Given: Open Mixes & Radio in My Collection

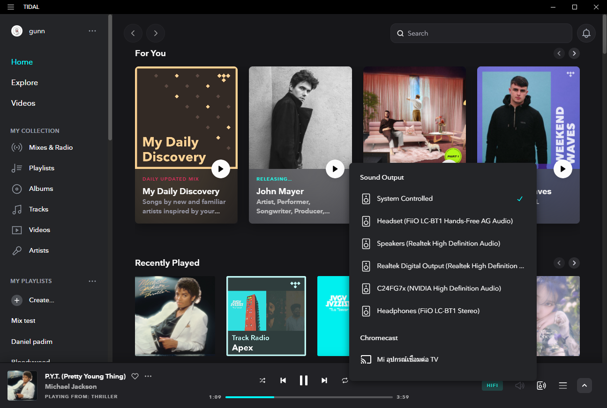Looking at the screenshot, I should click(51, 147).
